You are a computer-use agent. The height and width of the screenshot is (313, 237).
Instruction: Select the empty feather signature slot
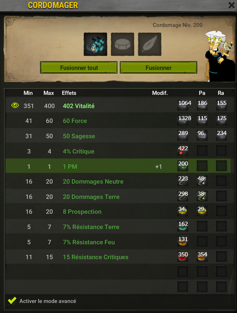(x=149, y=44)
